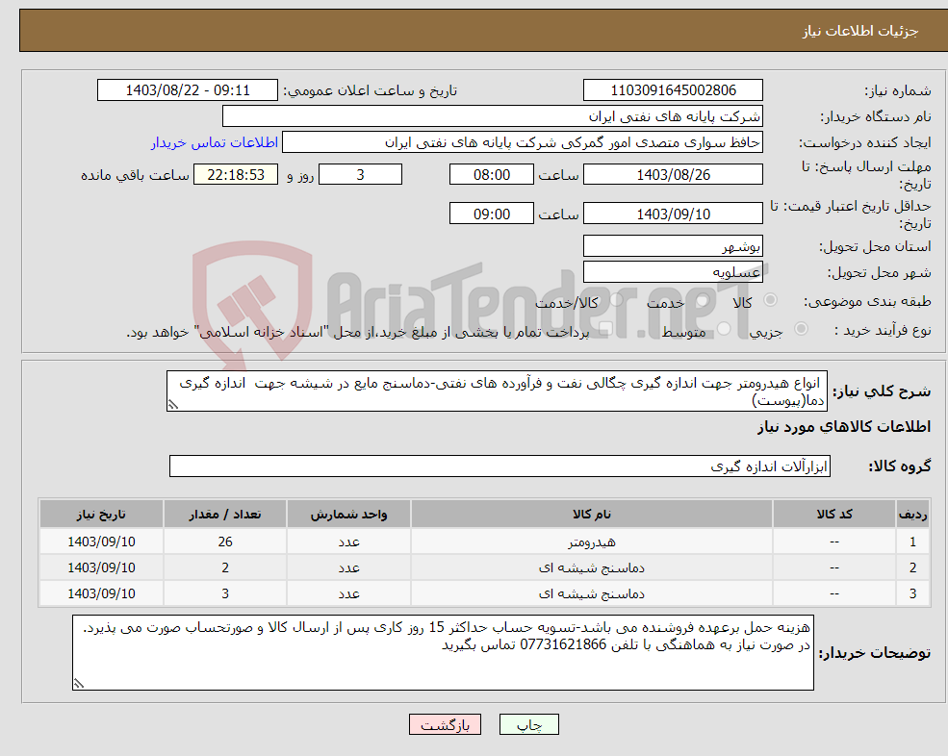The image size is (948, 756).
Task: Click buyer name field شرکت پایانه های نفتی ایران
Action: 493,116
